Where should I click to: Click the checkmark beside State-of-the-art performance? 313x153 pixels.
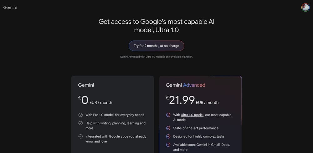coord(168,128)
